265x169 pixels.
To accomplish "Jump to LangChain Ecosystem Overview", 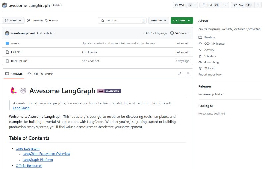I will click(x=46, y=154).
